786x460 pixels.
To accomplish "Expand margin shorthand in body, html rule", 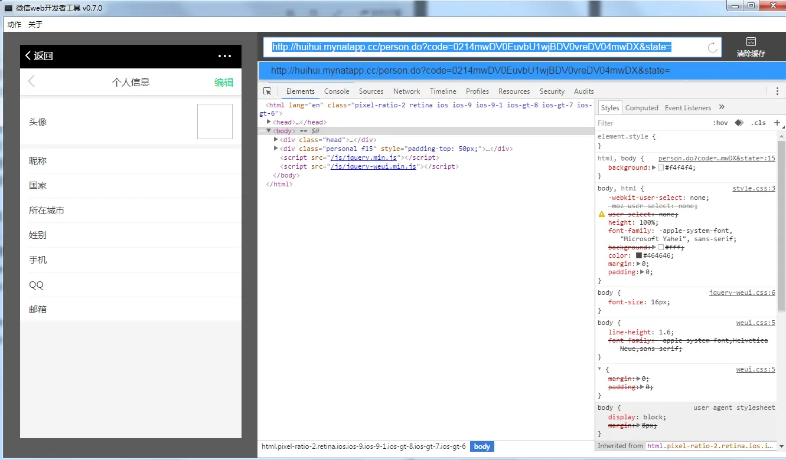I will [x=640, y=264].
